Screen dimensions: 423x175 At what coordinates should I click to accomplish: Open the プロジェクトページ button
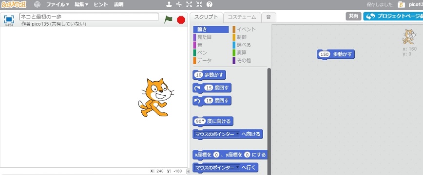[x=393, y=17]
